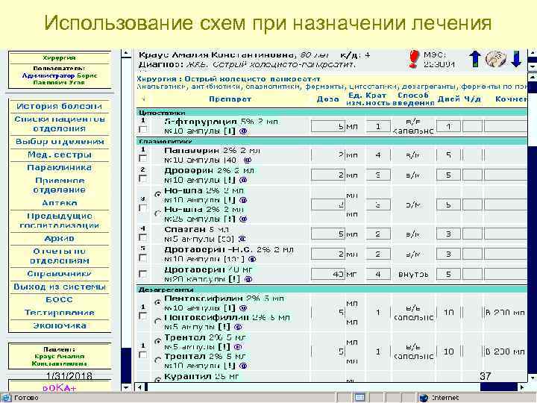This screenshot has height=403, width=537.
Task: Click the comment field in Пентоксифилин row
Action: click(x=505, y=313)
